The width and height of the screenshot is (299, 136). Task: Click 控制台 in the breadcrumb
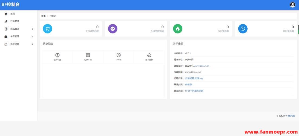tap(53, 16)
